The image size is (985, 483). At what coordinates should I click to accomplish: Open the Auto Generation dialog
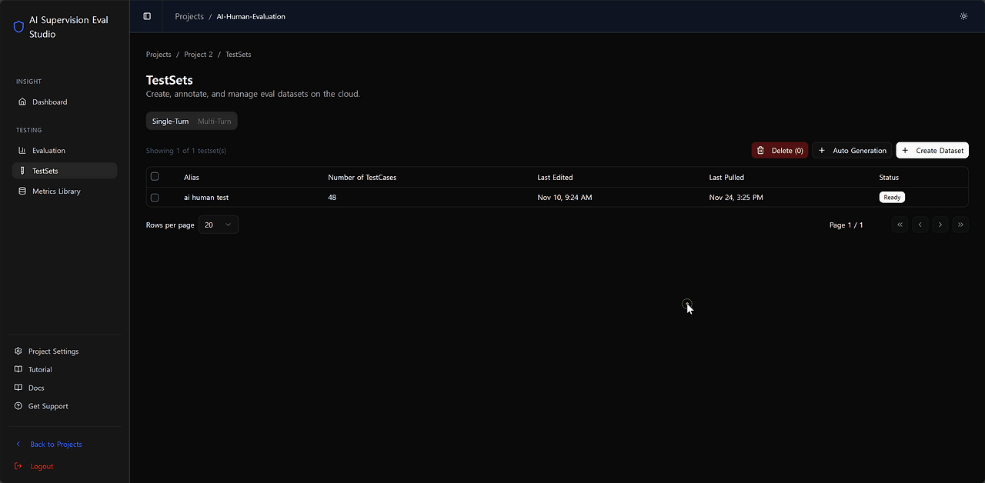[852, 150]
